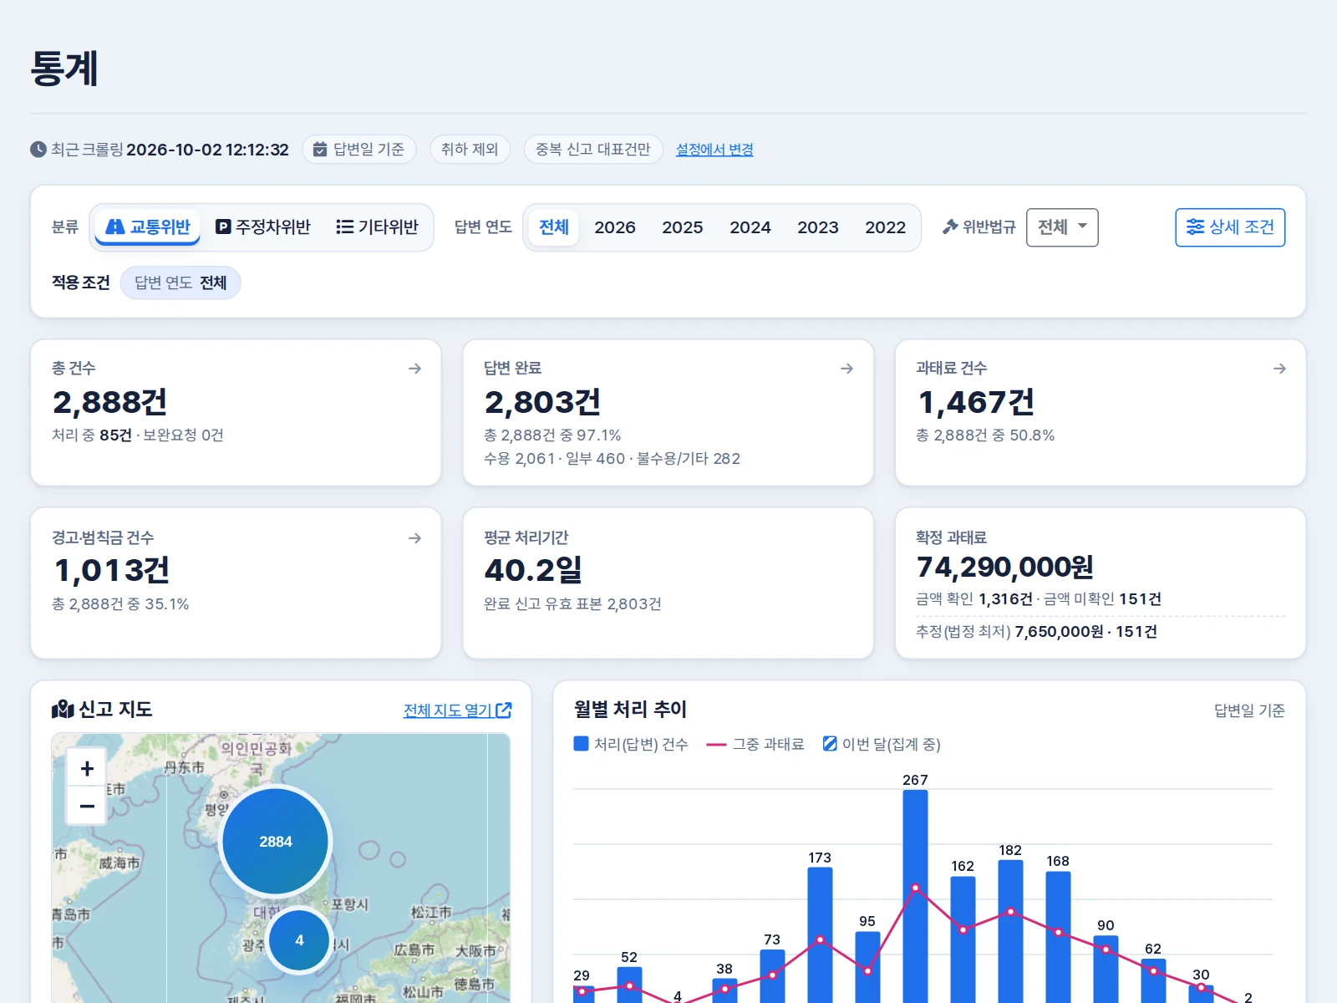This screenshot has width=1337, height=1003.
Task: Select the 주정차위반 category tab
Action: tap(263, 227)
